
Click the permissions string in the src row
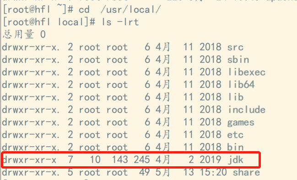pyautogui.click(x=31, y=47)
